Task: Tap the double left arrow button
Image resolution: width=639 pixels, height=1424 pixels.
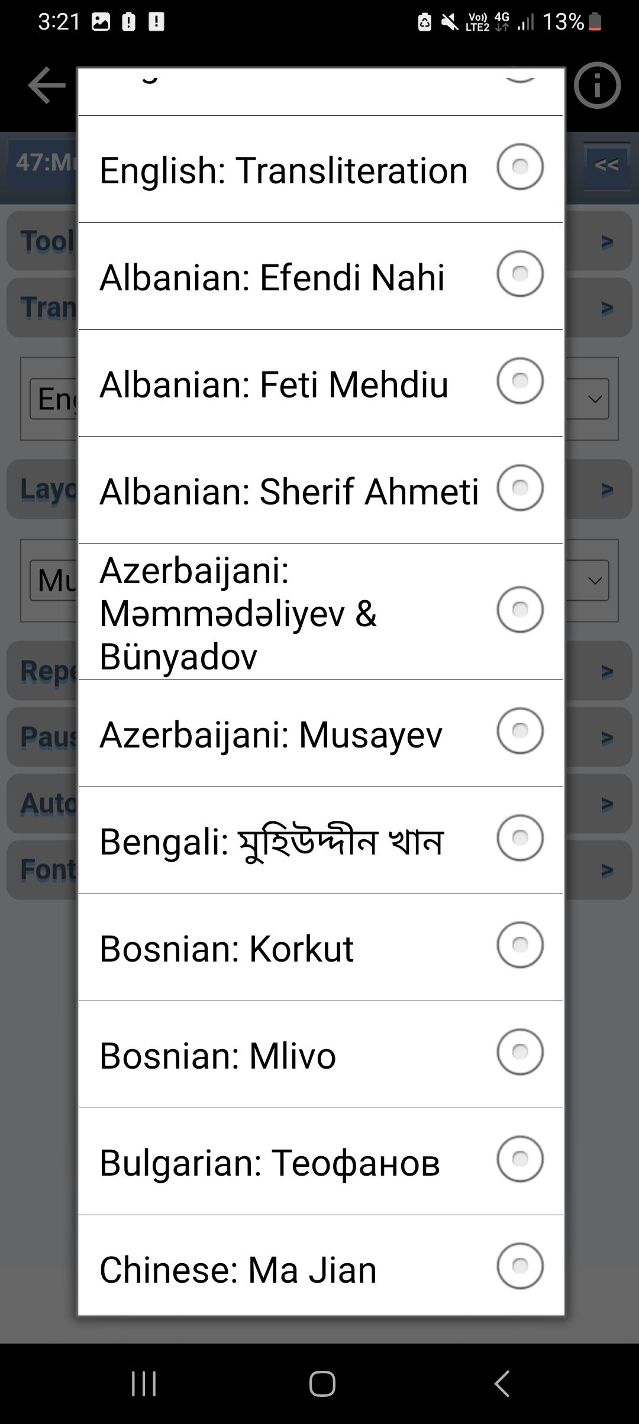Action: point(606,165)
